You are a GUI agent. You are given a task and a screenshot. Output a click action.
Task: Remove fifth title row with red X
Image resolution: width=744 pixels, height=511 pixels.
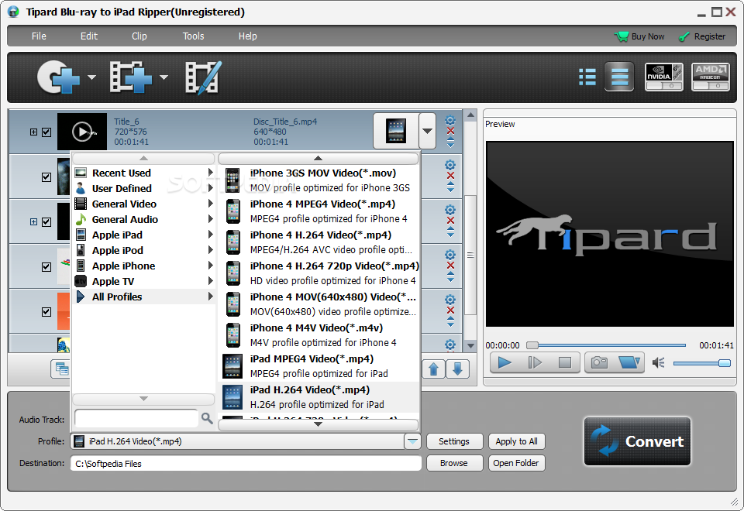450,310
